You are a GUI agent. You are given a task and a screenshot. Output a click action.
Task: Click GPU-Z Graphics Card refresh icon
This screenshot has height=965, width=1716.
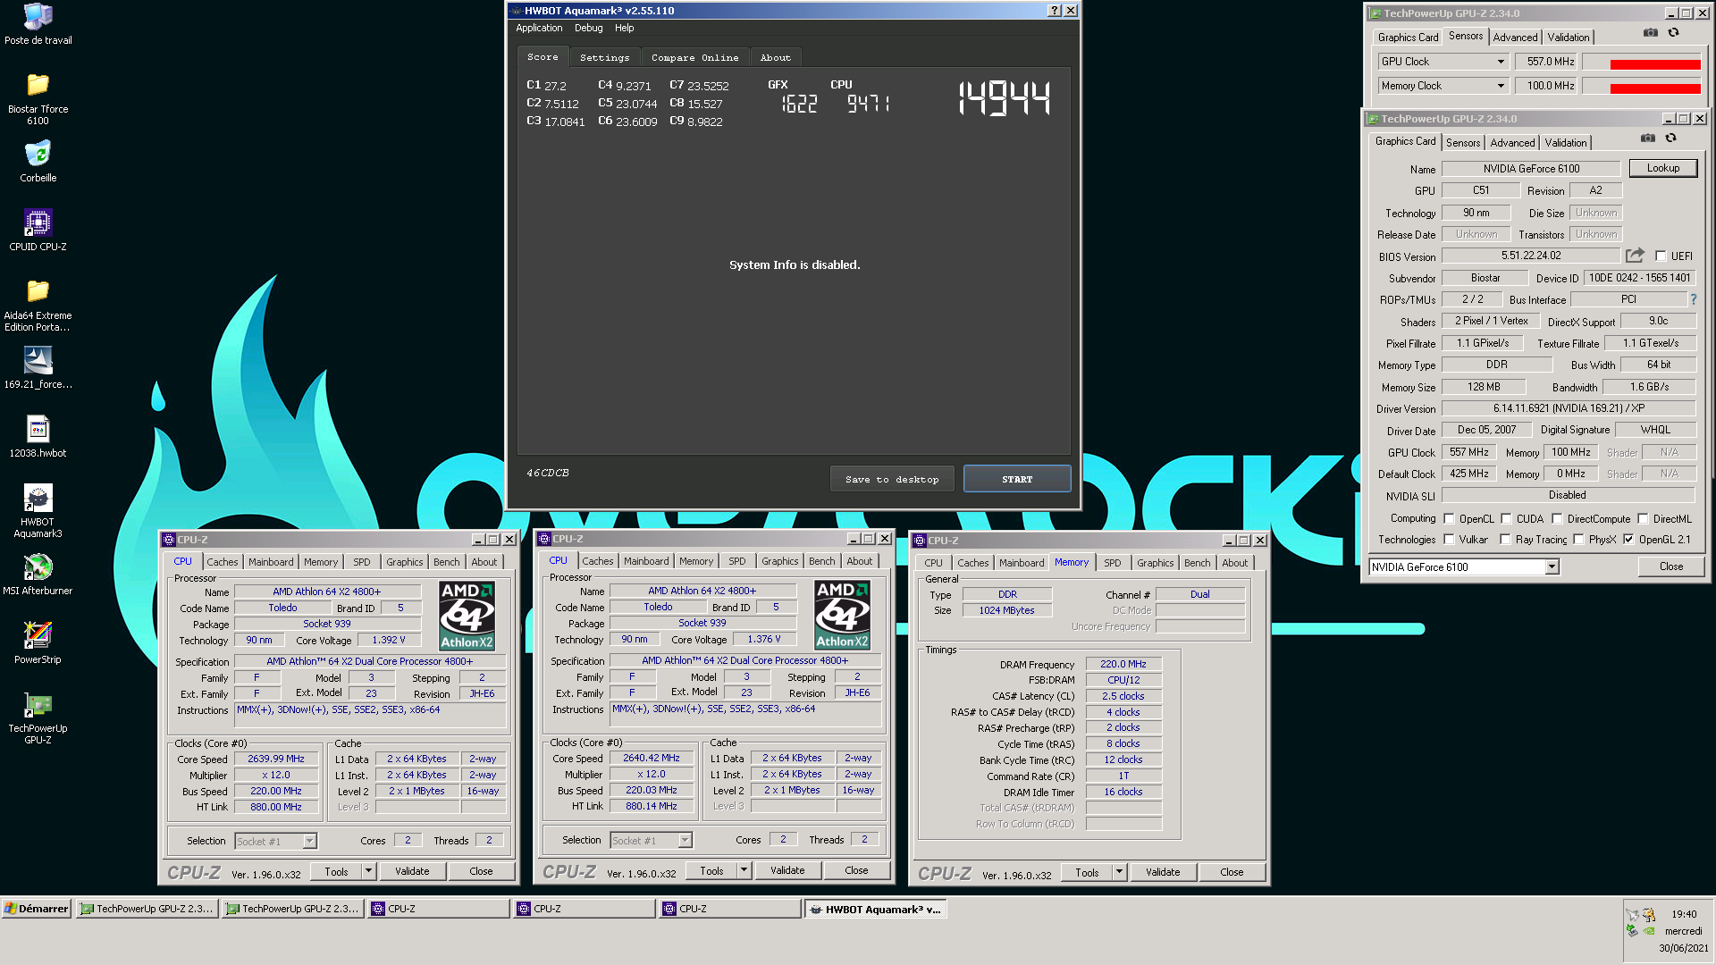[1670, 138]
